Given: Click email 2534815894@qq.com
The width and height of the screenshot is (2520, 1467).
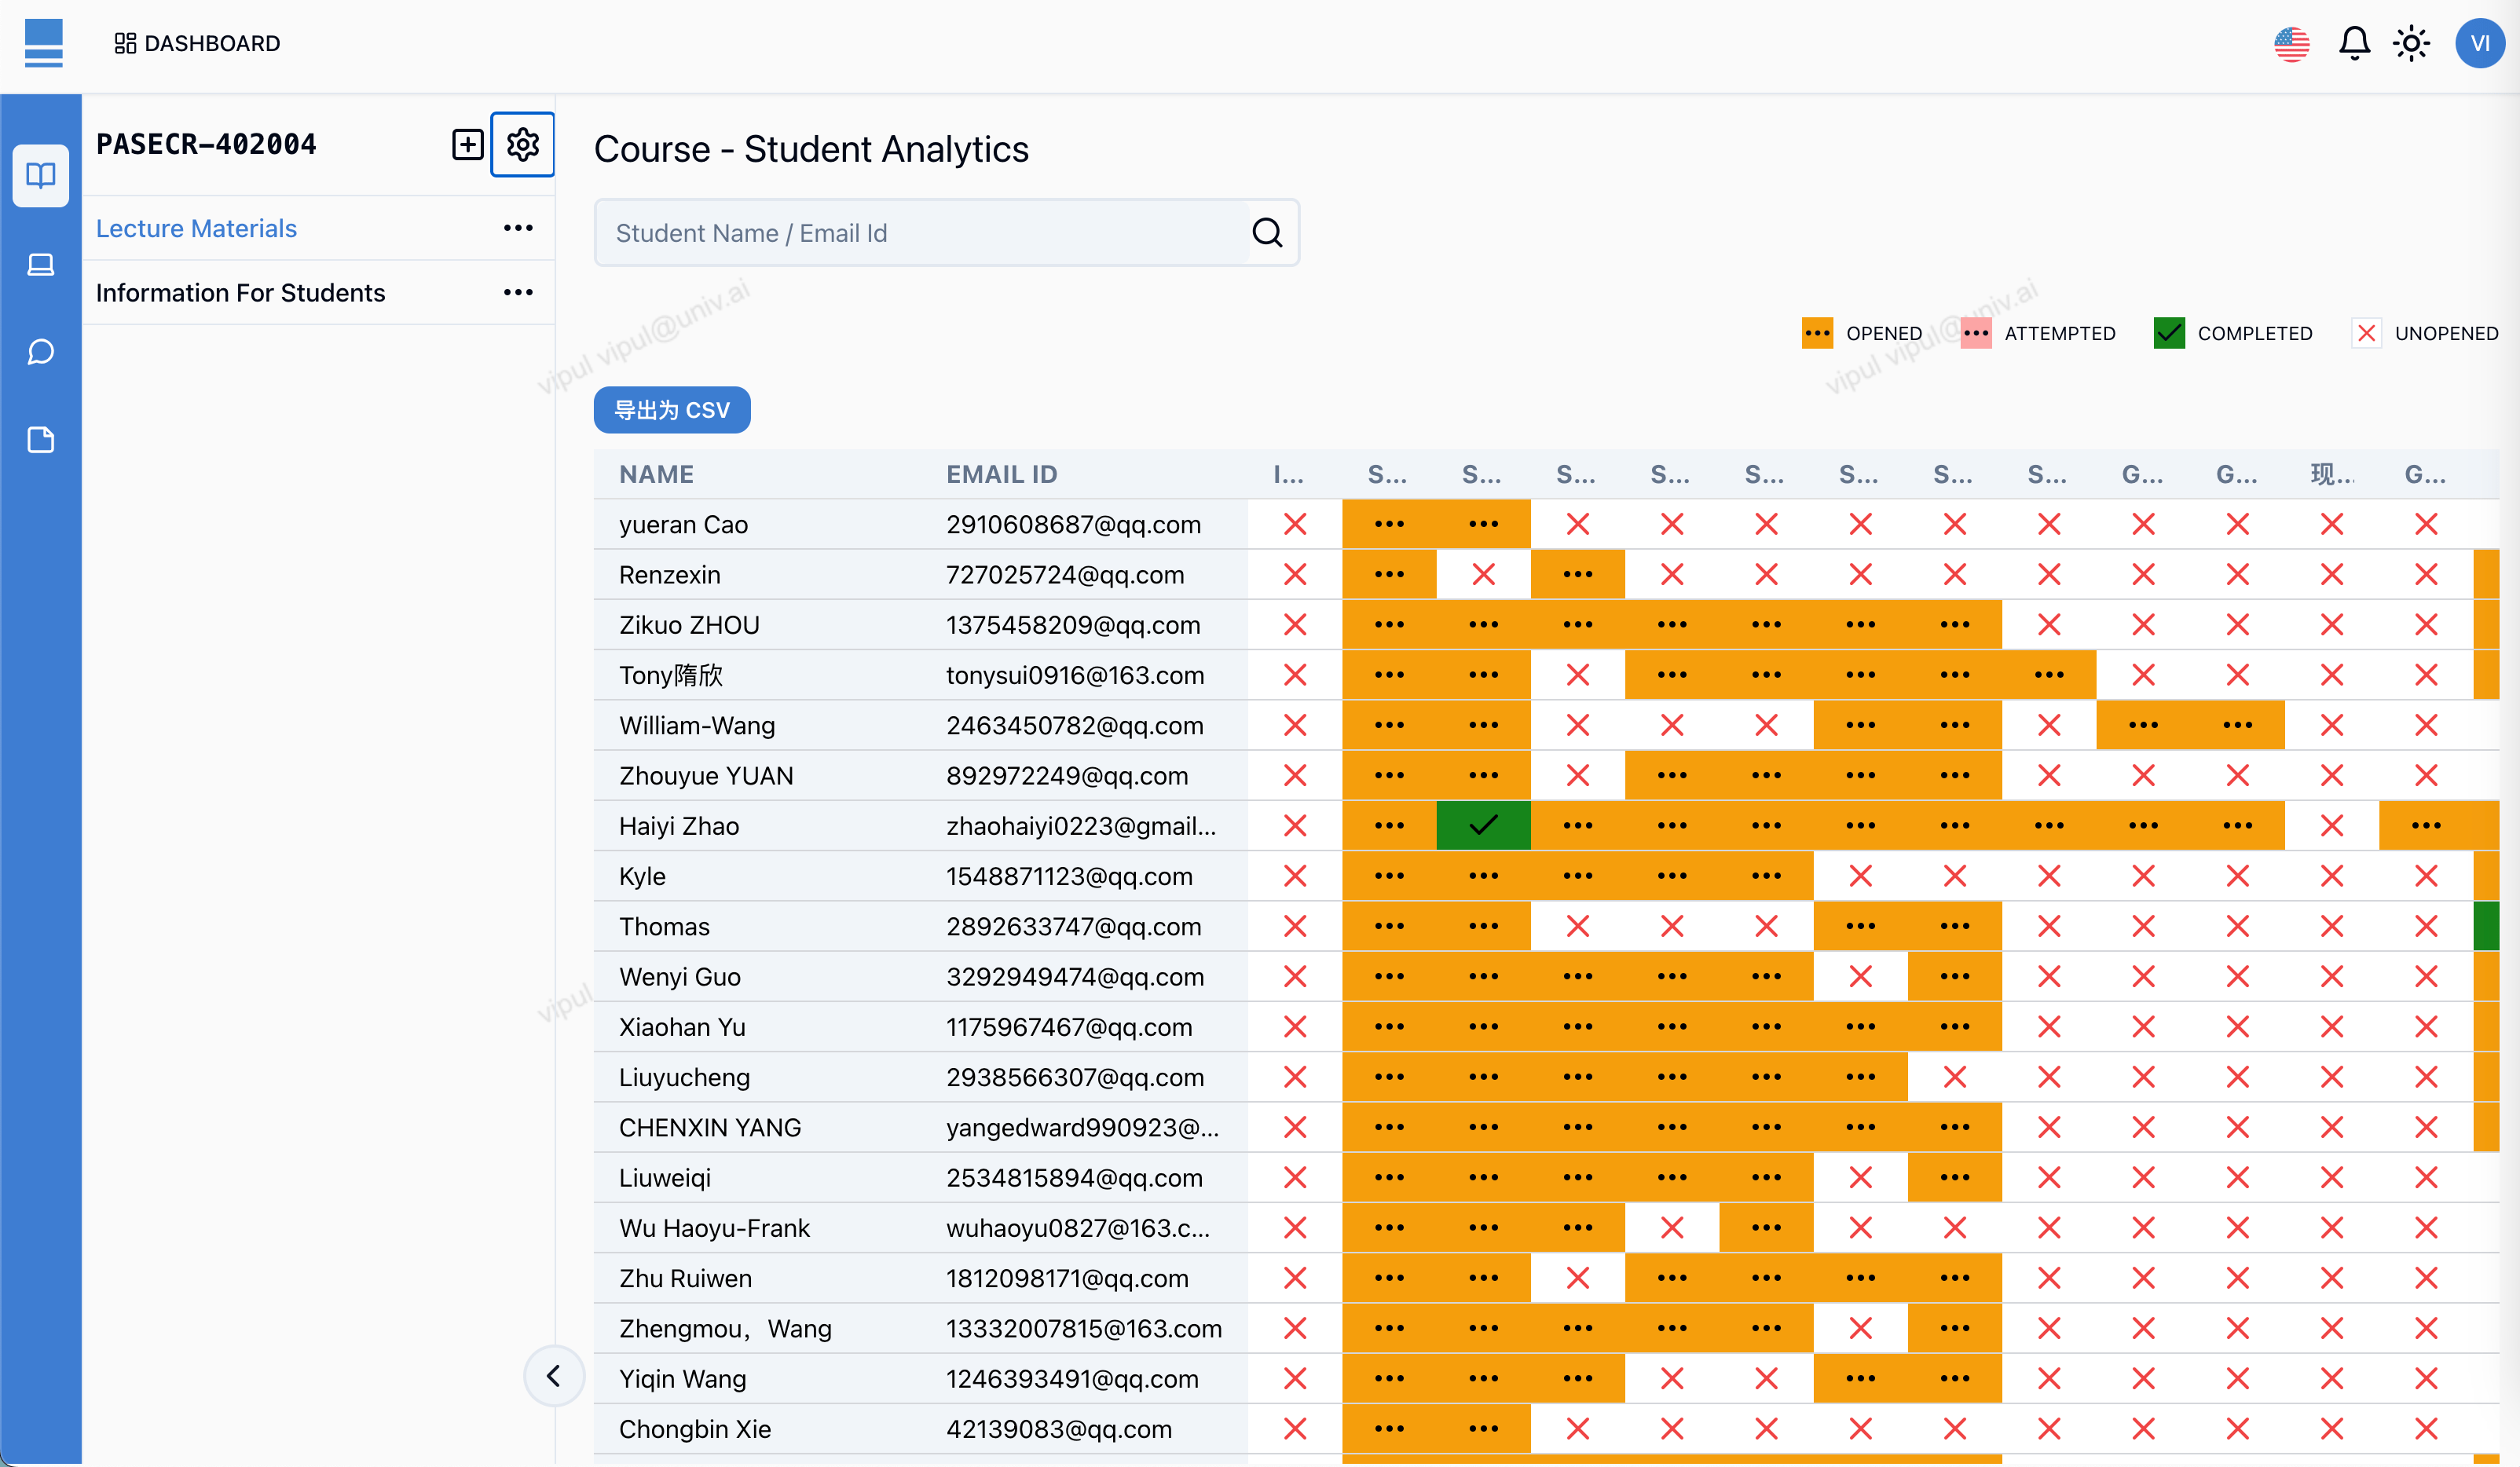Looking at the screenshot, I should [1074, 1177].
